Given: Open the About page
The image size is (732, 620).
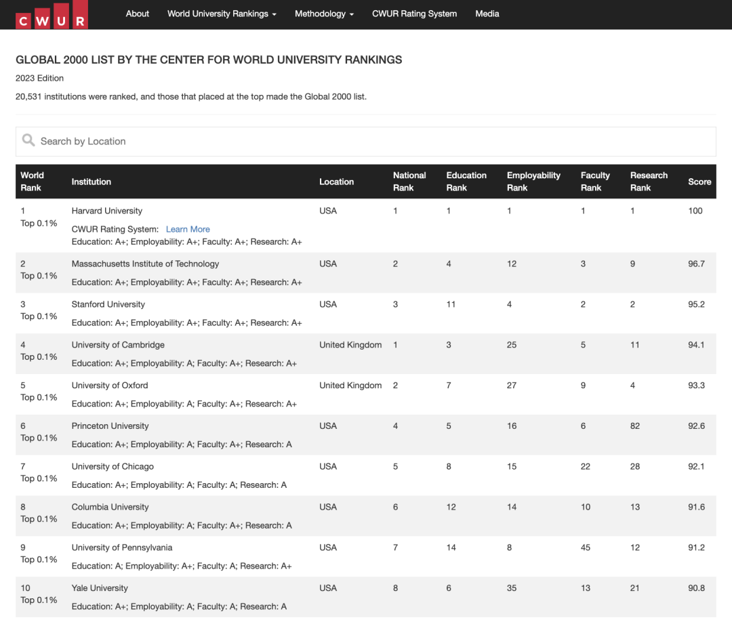Looking at the screenshot, I should click(x=137, y=14).
